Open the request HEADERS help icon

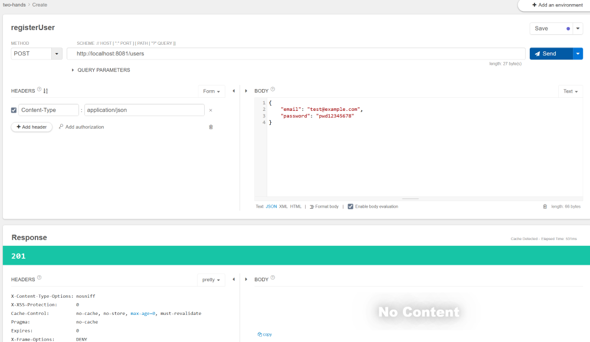click(x=39, y=89)
